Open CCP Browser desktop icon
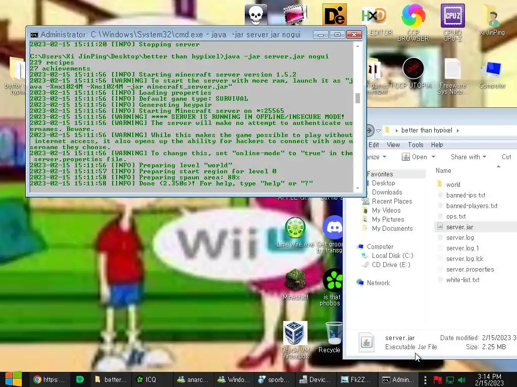517x387 pixels. coord(413,22)
